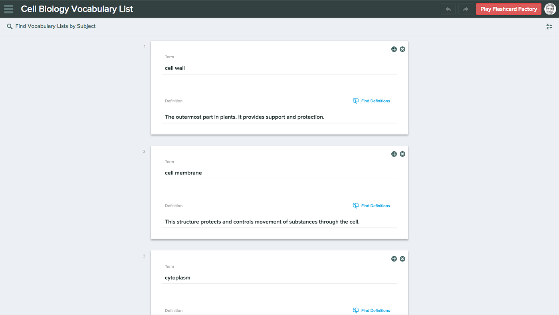Click the search magnifier icon
This screenshot has height=315, width=559.
(x=10, y=26)
